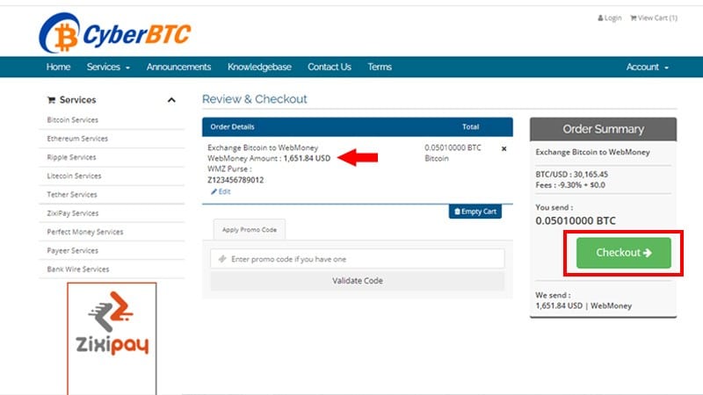
Task: Open View Cart from the header
Action: [653, 18]
